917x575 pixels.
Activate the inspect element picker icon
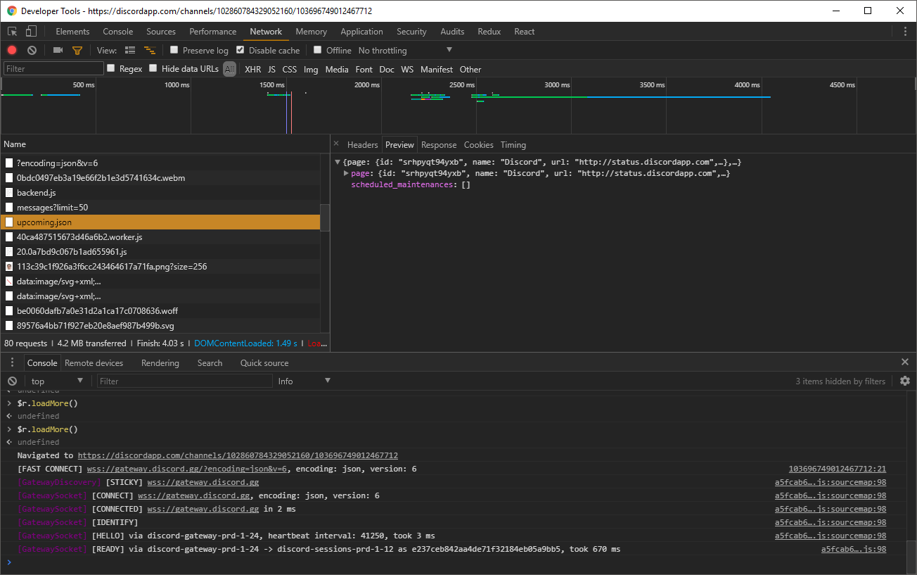13,32
